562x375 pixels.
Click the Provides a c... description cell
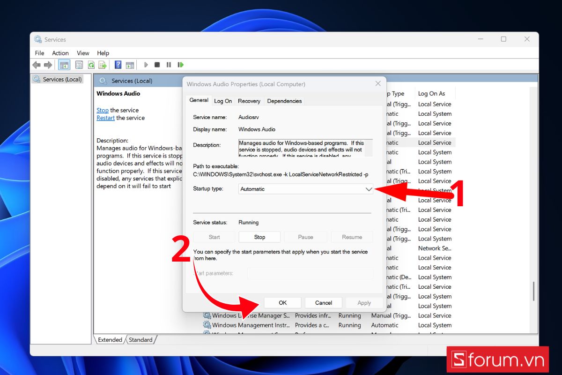pyautogui.click(x=312, y=325)
